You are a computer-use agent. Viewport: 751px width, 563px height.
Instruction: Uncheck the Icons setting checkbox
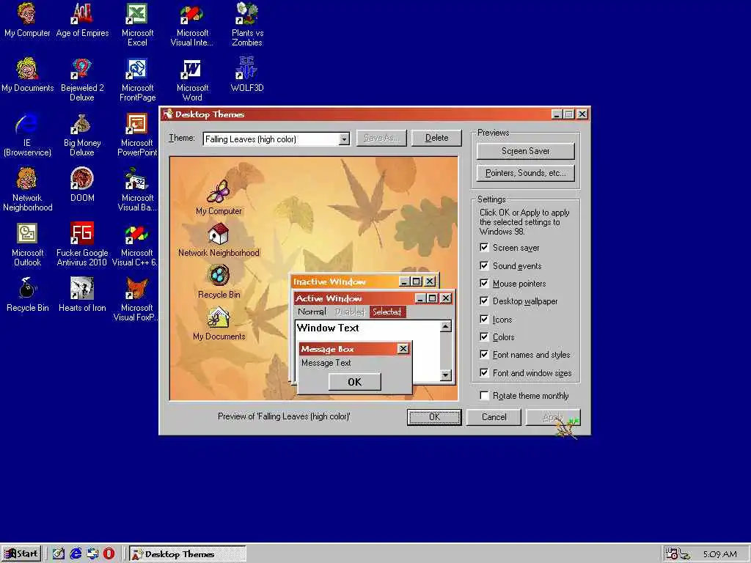pyautogui.click(x=484, y=320)
